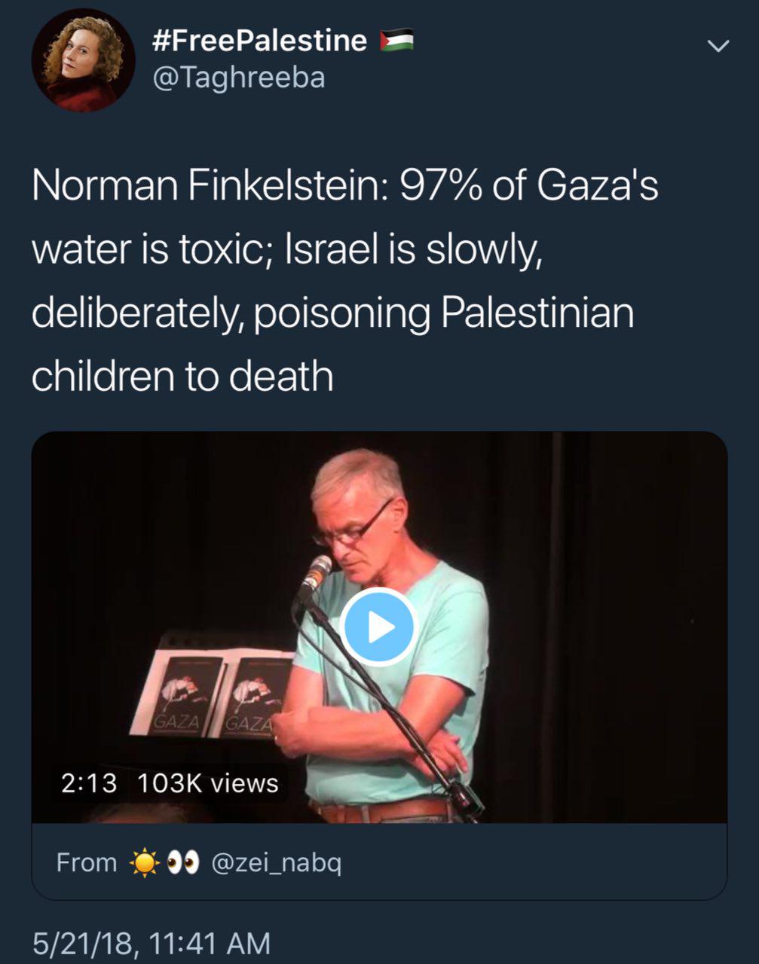
Task: Click the 2:13 video duration label
Action: click(89, 783)
